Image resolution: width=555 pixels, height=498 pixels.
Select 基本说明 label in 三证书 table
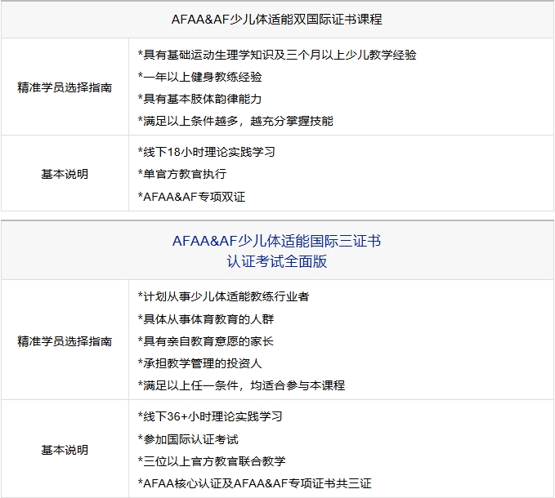[x=65, y=450]
